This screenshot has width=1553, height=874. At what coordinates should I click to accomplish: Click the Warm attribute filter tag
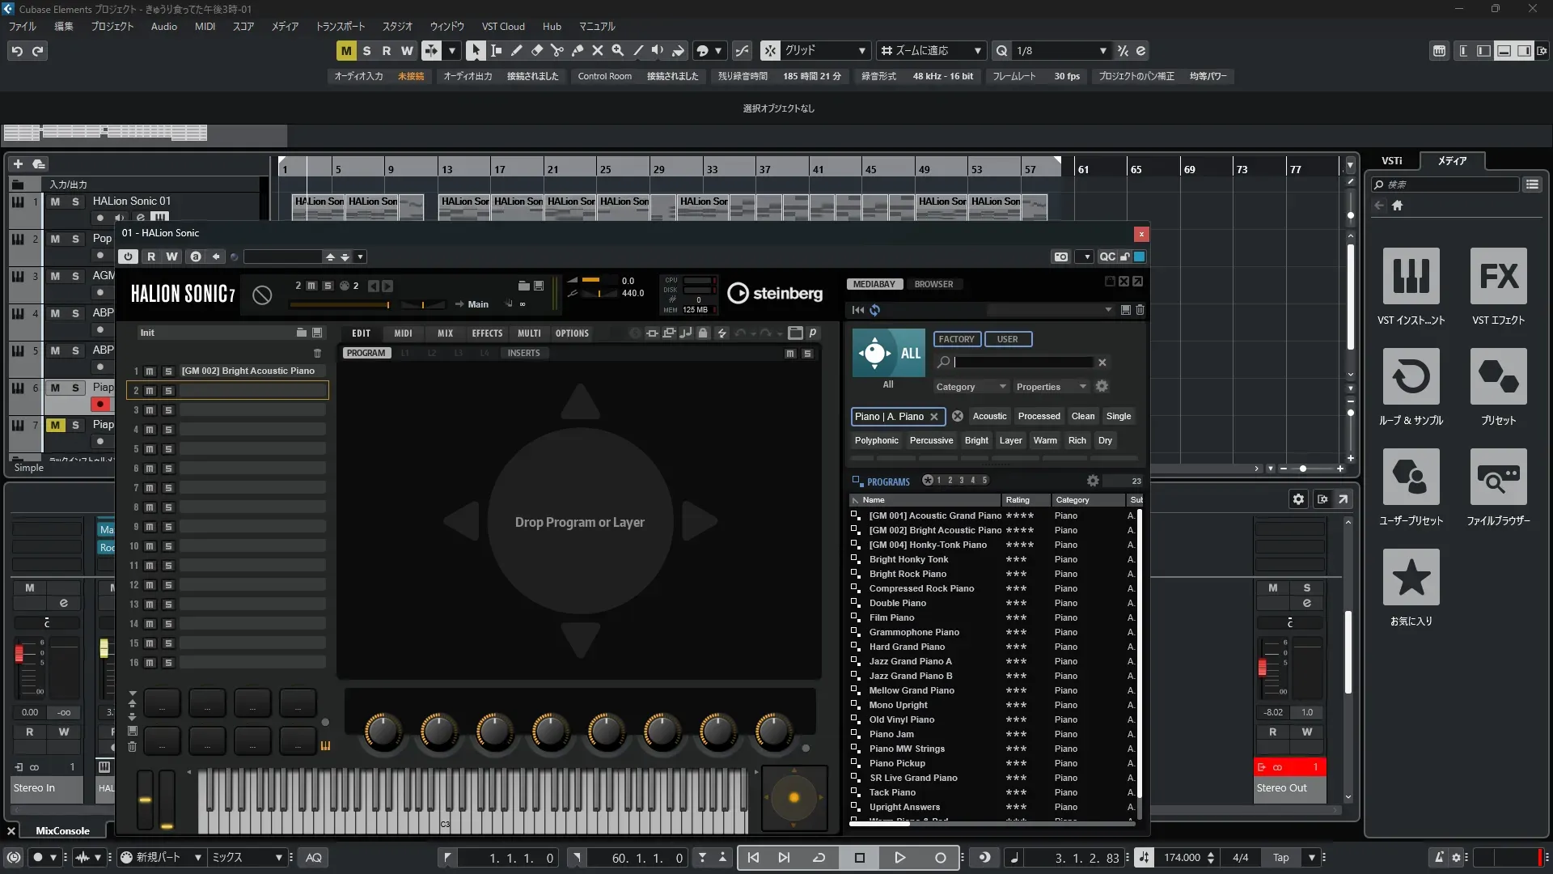[1044, 440]
